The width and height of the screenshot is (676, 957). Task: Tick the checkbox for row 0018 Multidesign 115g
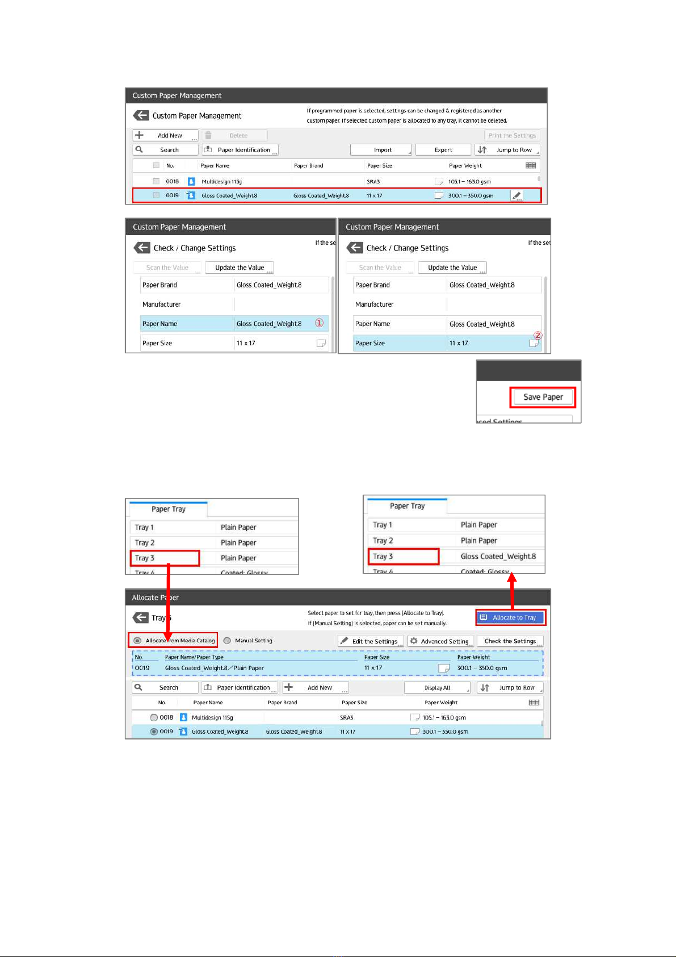(156, 182)
